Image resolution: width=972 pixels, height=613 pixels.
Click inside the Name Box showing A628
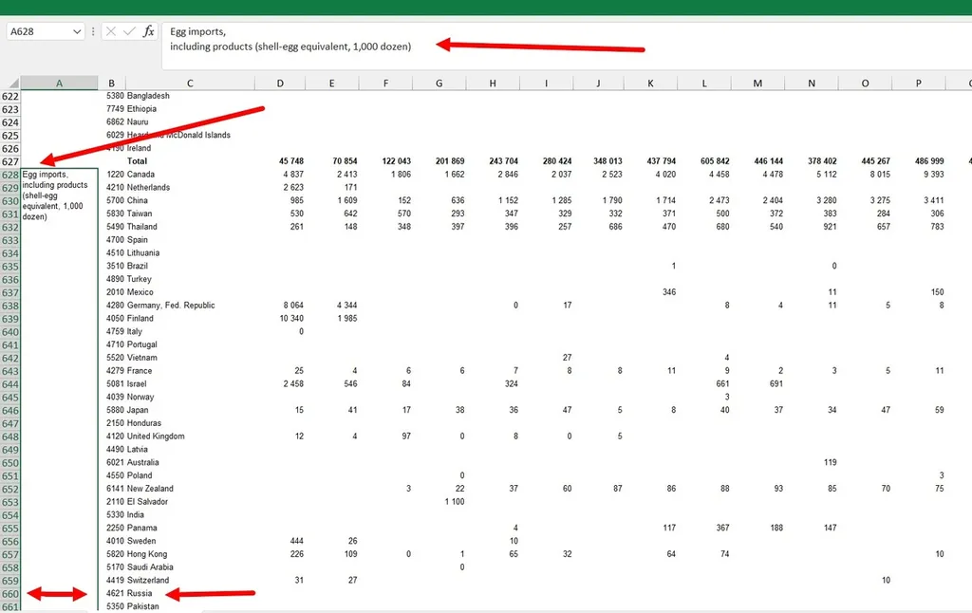38,31
